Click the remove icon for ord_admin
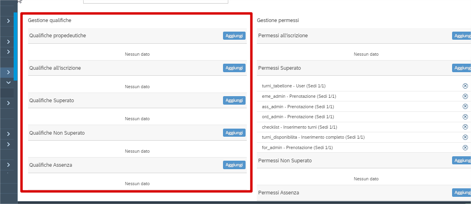471x204 pixels. click(465, 117)
